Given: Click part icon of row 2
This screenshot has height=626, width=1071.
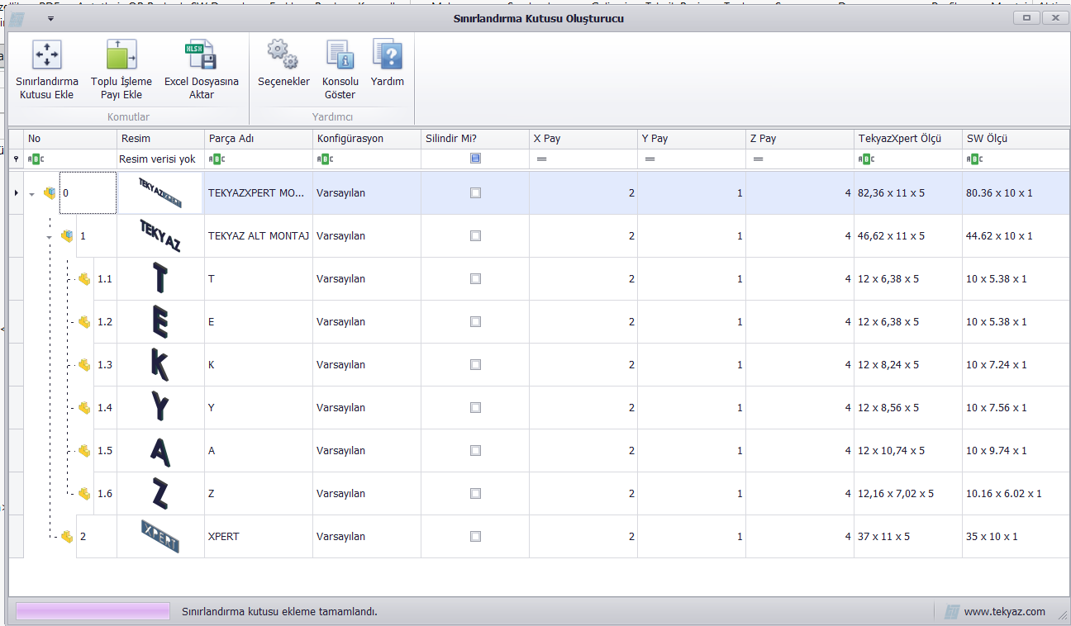Looking at the screenshot, I should click(67, 537).
